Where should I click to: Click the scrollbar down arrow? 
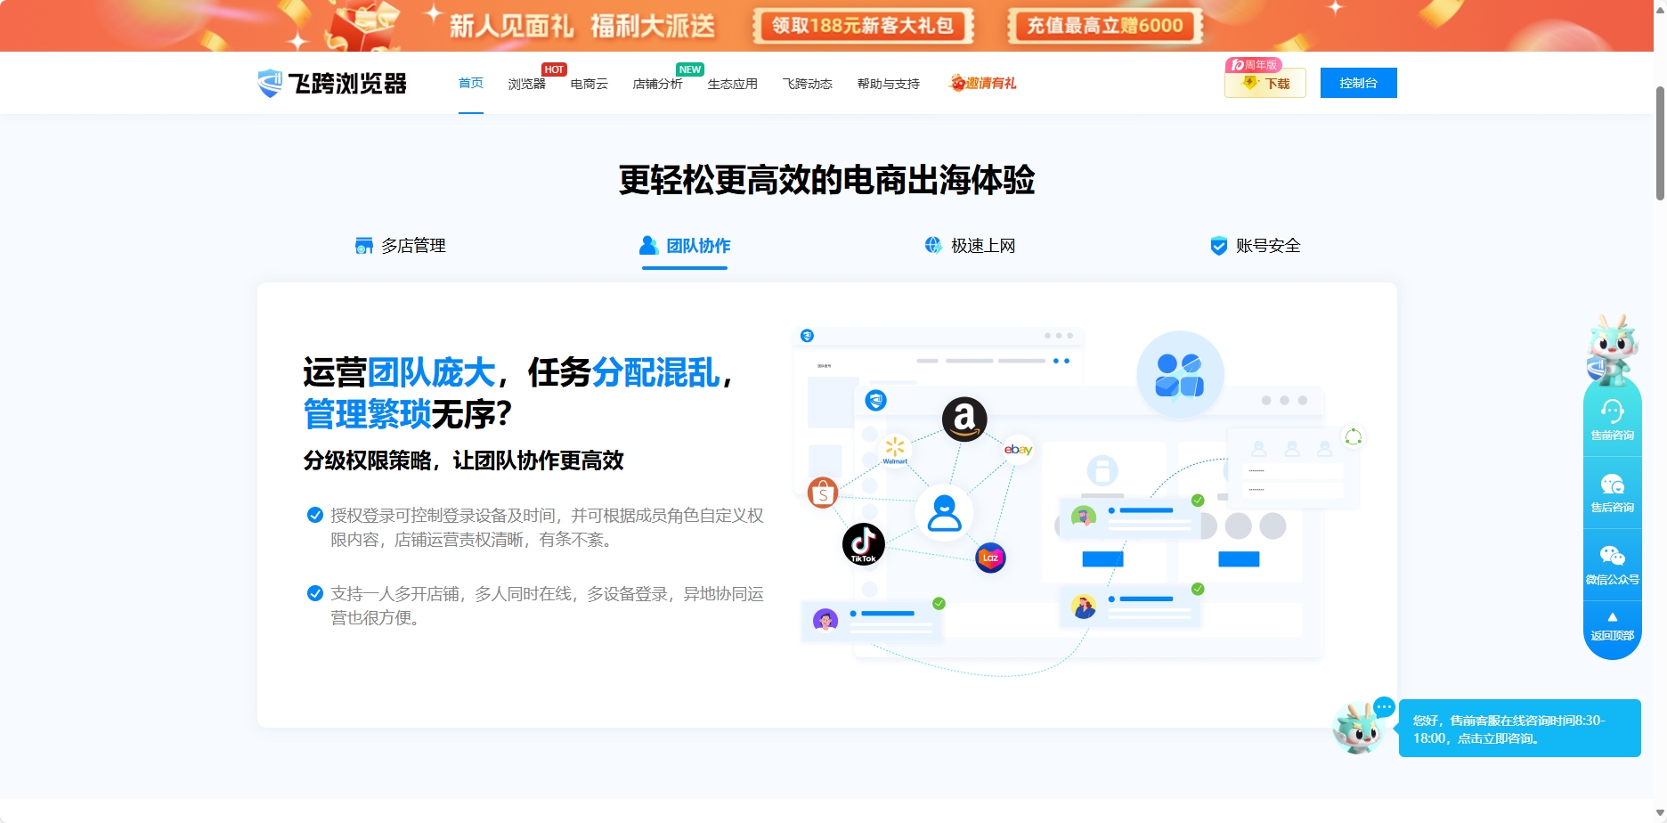point(1660,813)
